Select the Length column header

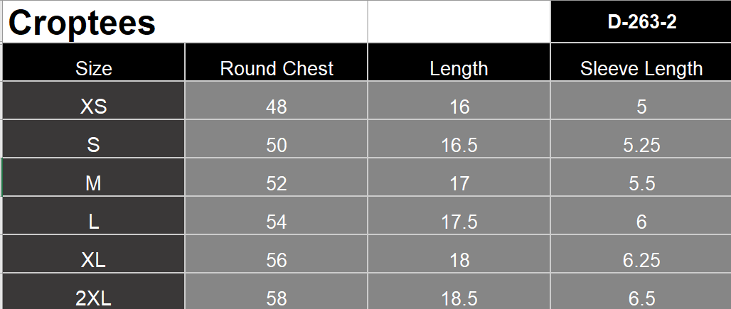pos(459,68)
